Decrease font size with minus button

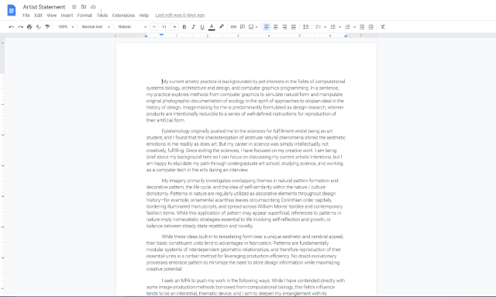154,27
